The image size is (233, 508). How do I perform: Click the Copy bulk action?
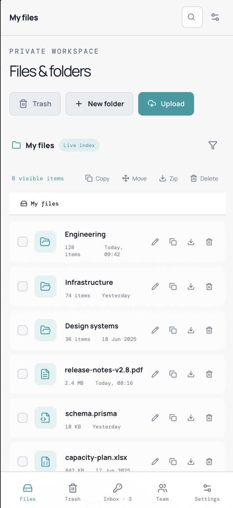tap(98, 179)
